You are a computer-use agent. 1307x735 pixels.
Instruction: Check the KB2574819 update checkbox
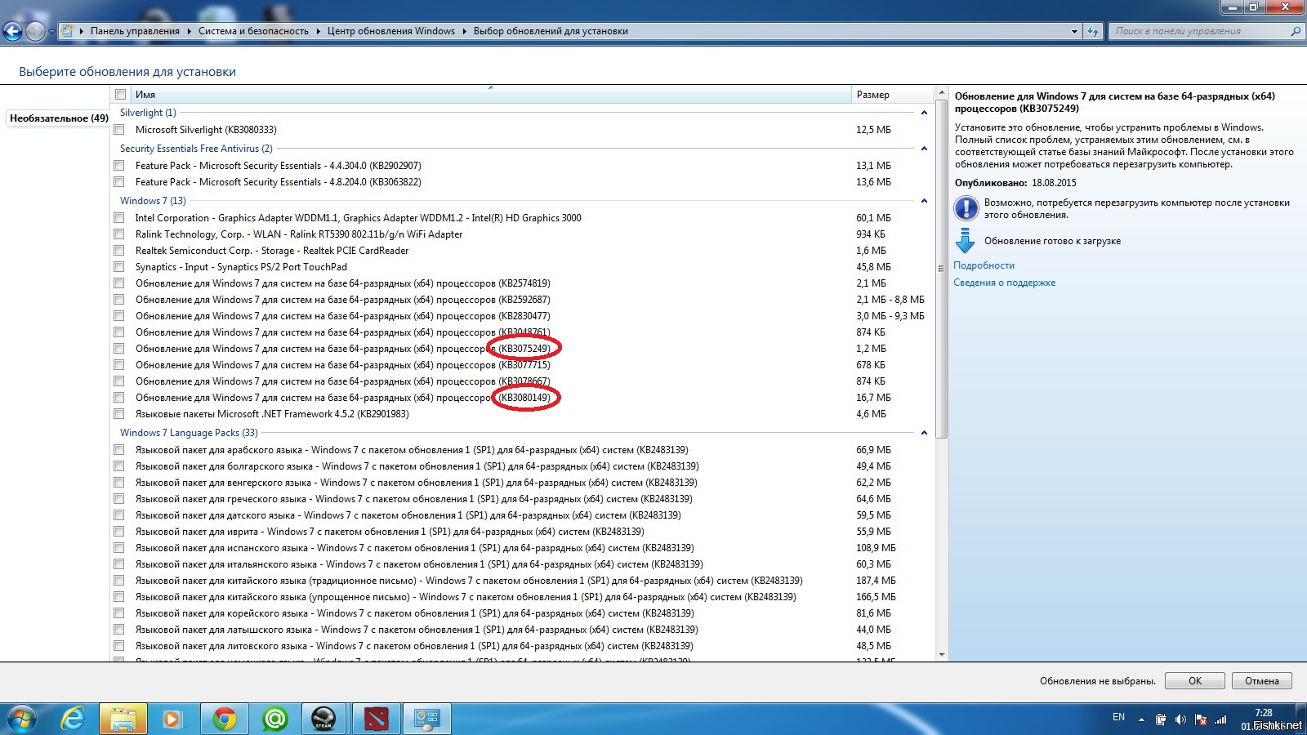(x=119, y=283)
